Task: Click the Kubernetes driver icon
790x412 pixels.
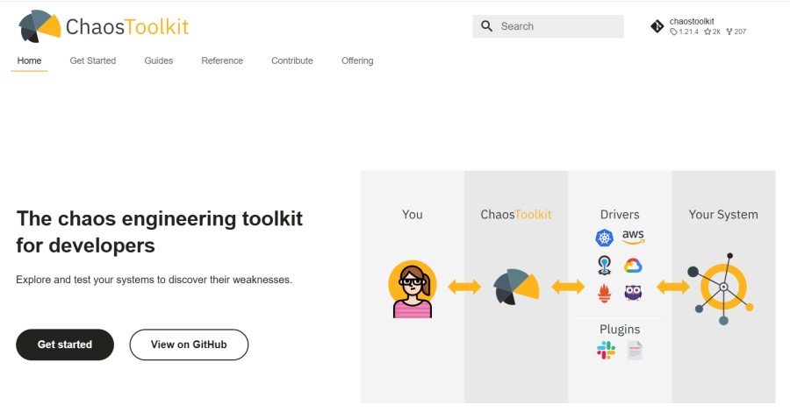Action: pyautogui.click(x=604, y=238)
